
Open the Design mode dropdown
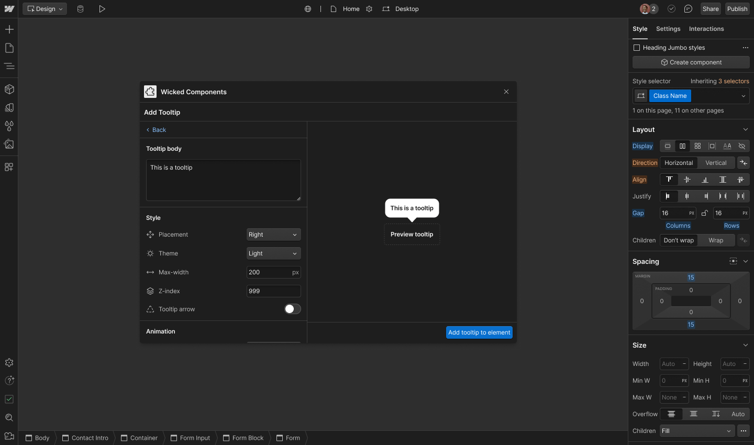point(45,9)
